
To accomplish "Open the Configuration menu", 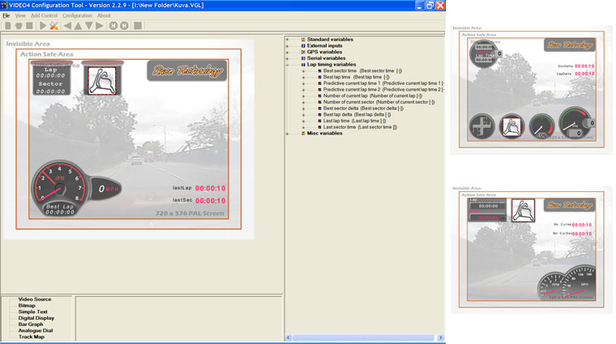I will (77, 15).
